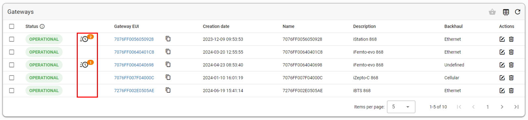This screenshot has width=528, height=120.
Task: Open gateway link 7276FF002E0505AE
Action: click(x=134, y=91)
